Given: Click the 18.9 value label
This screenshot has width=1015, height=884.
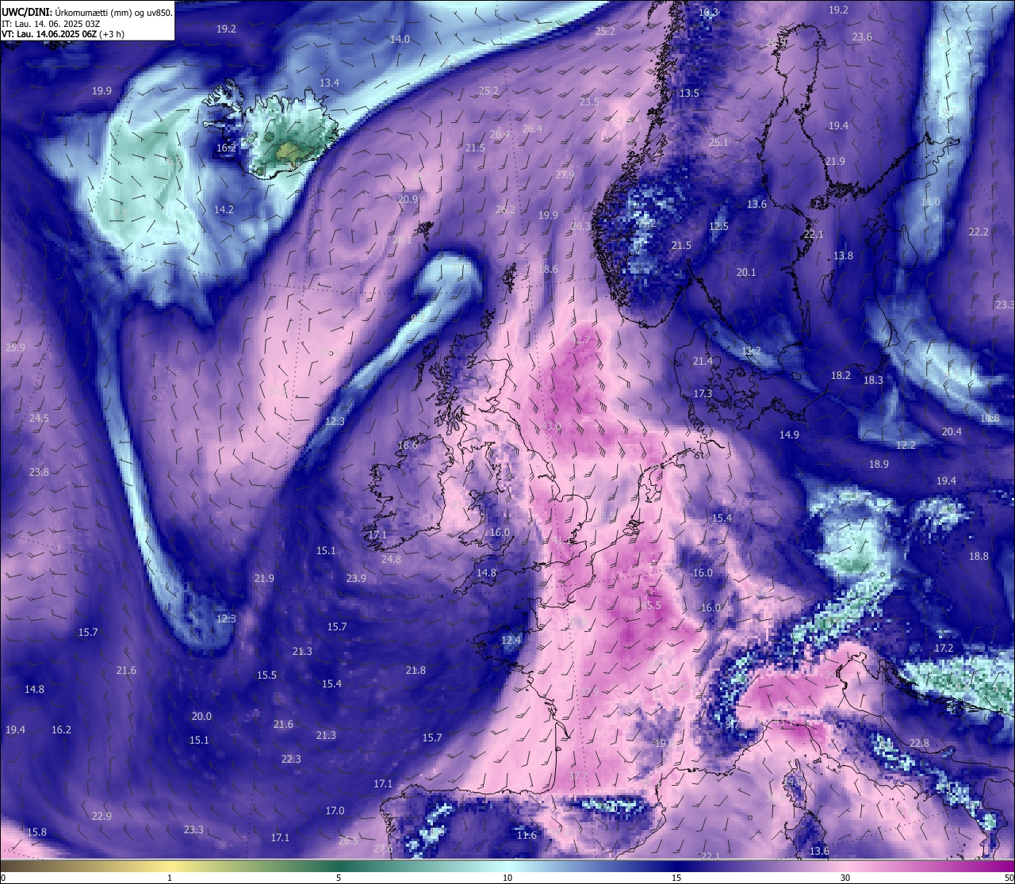Looking at the screenshot, I should click(x=879, y=465).
